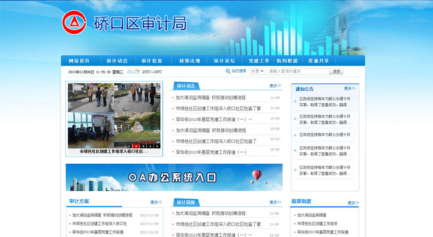Viewport: 433px width, 237px height.
Task: Click the site search magnifier icon
Action: tap(228, 71)
